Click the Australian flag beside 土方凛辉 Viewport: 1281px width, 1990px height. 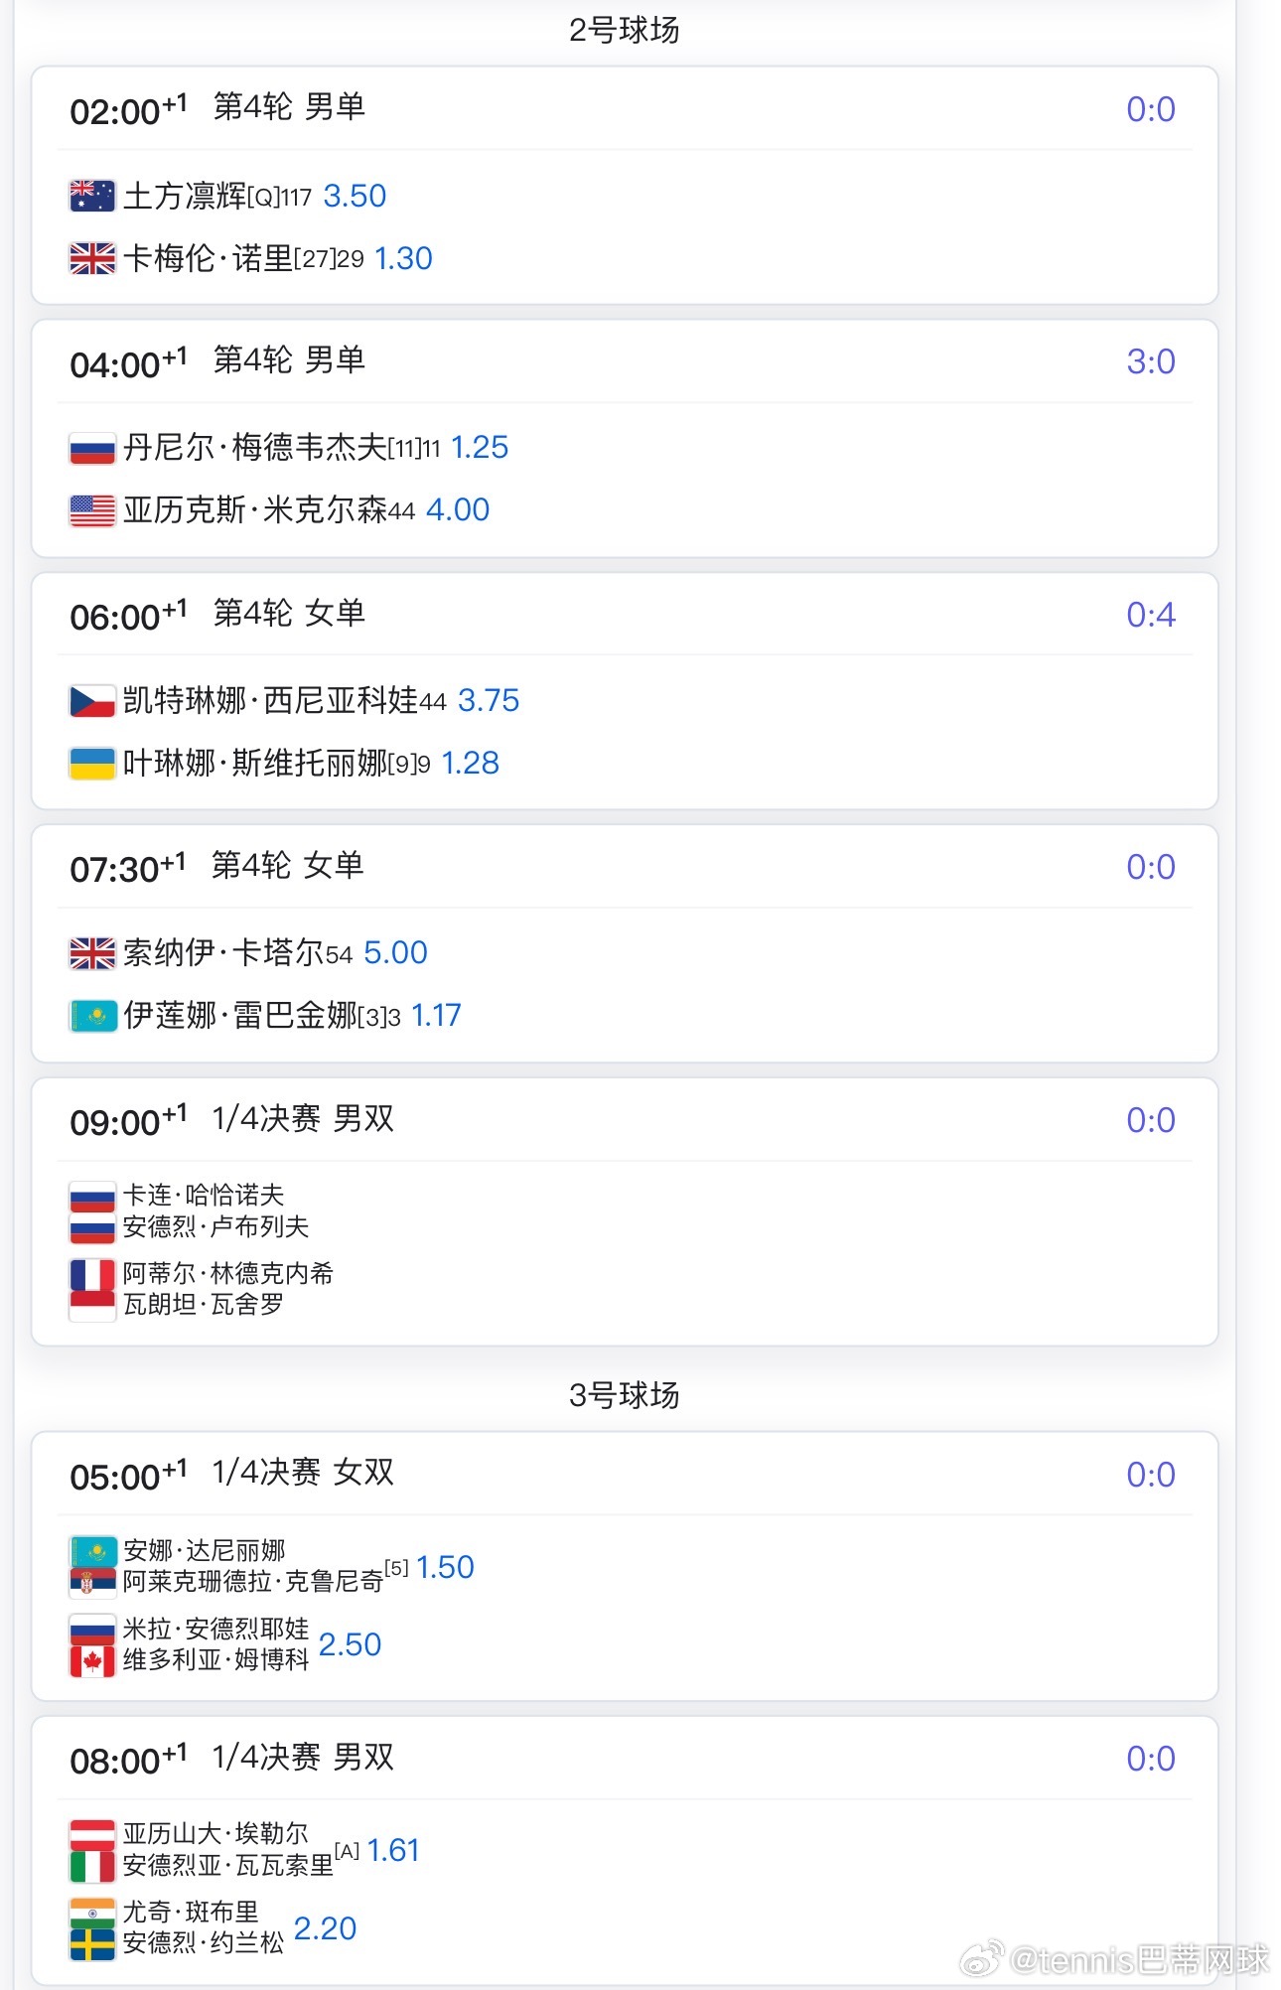92,197
